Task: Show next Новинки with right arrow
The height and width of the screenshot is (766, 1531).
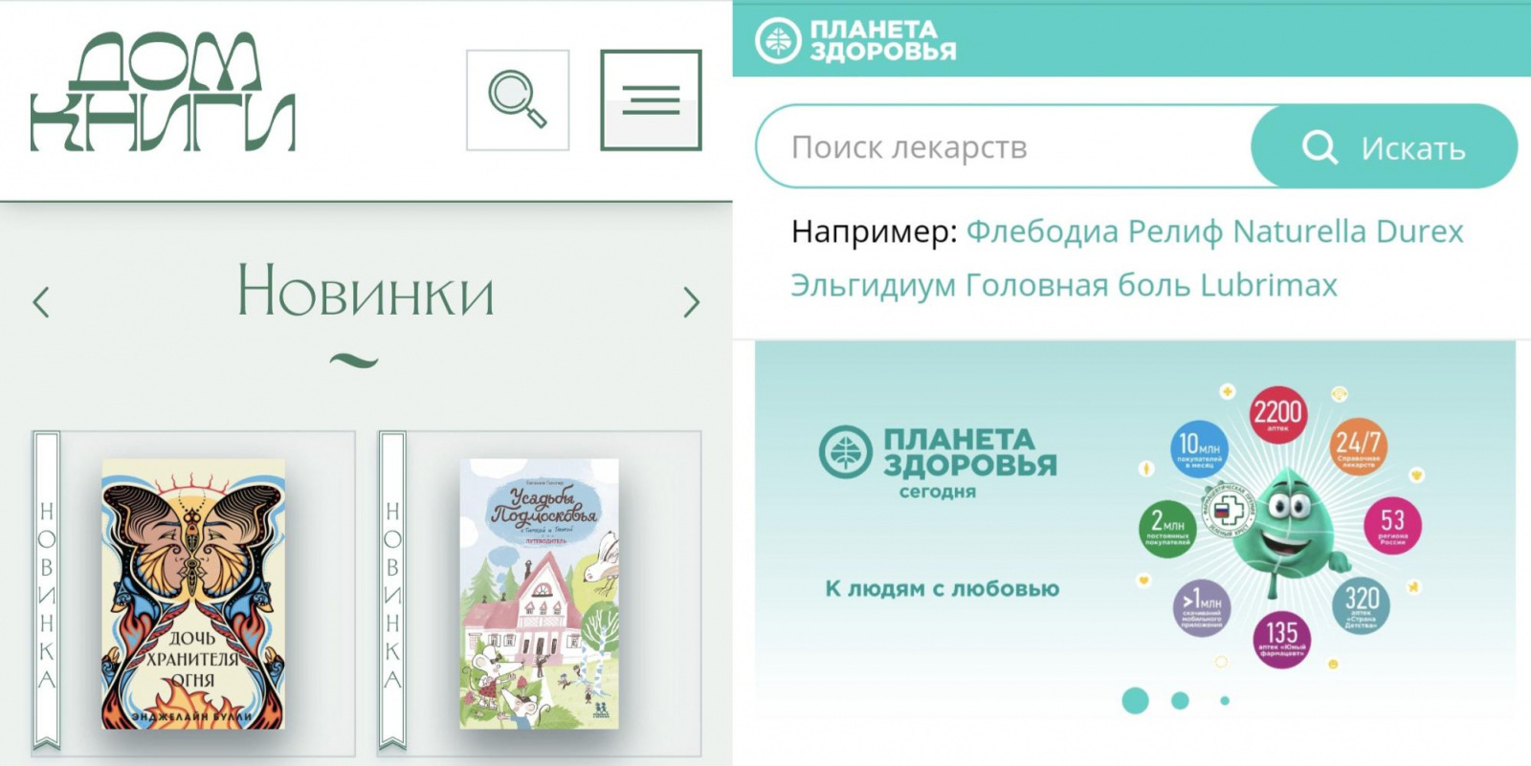Action: click(x=691, y=302)
